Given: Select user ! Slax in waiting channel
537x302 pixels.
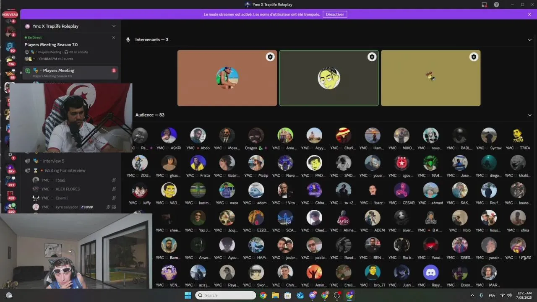Looking at the screenshot, I should [x=74, y=180].
